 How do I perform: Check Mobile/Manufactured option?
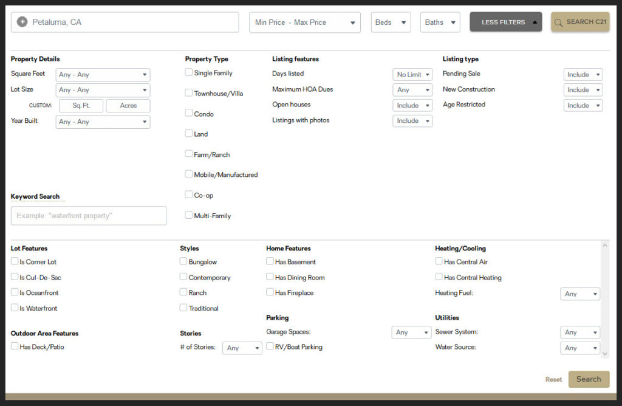tap(188, 174)
